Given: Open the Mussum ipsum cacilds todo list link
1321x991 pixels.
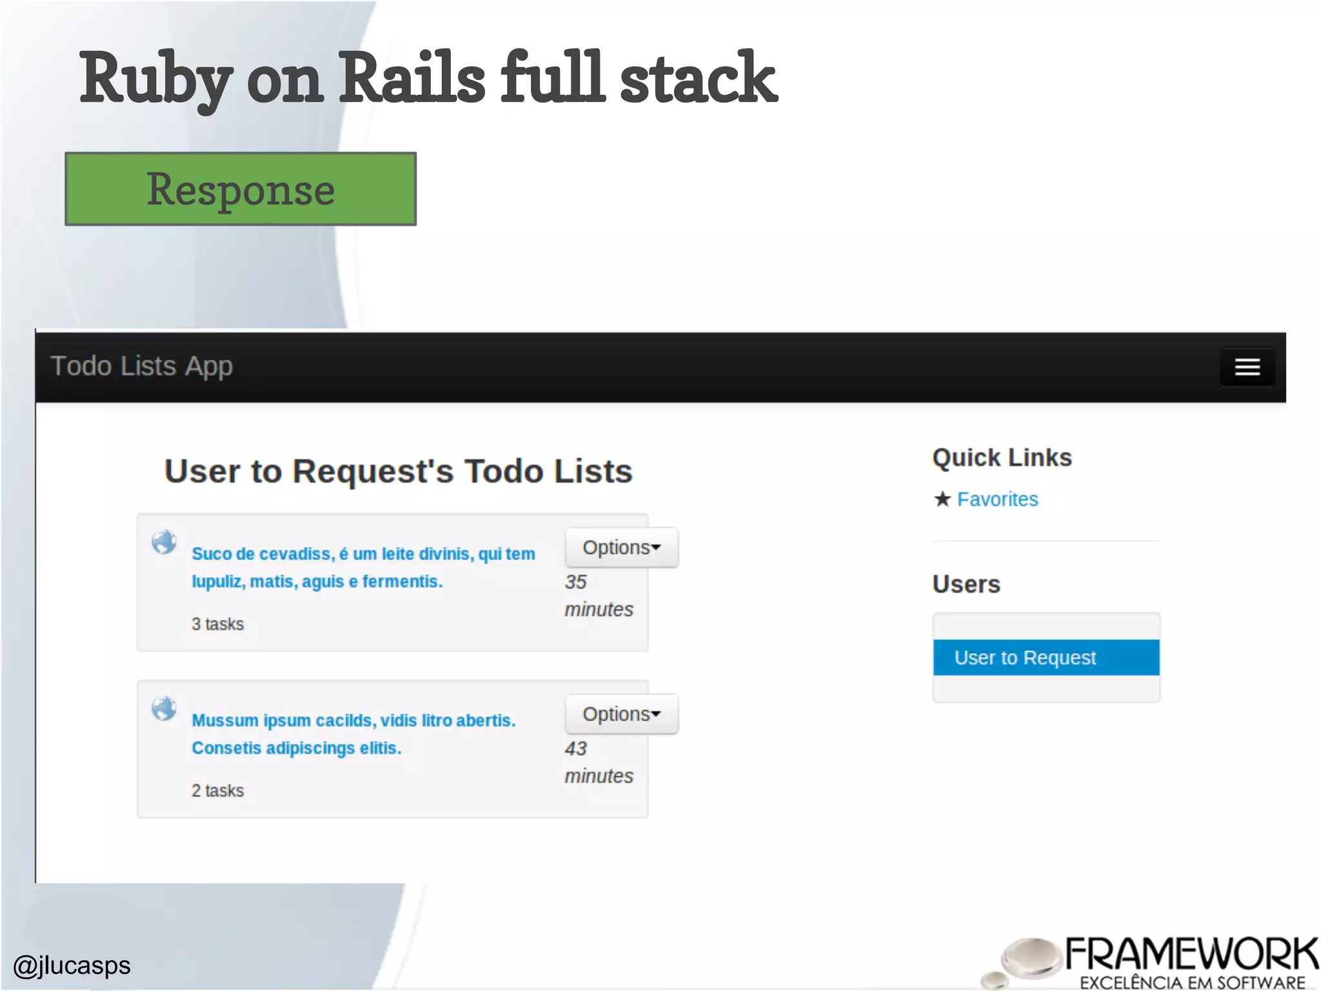Looking at the screenshot, I should point(353,734).
